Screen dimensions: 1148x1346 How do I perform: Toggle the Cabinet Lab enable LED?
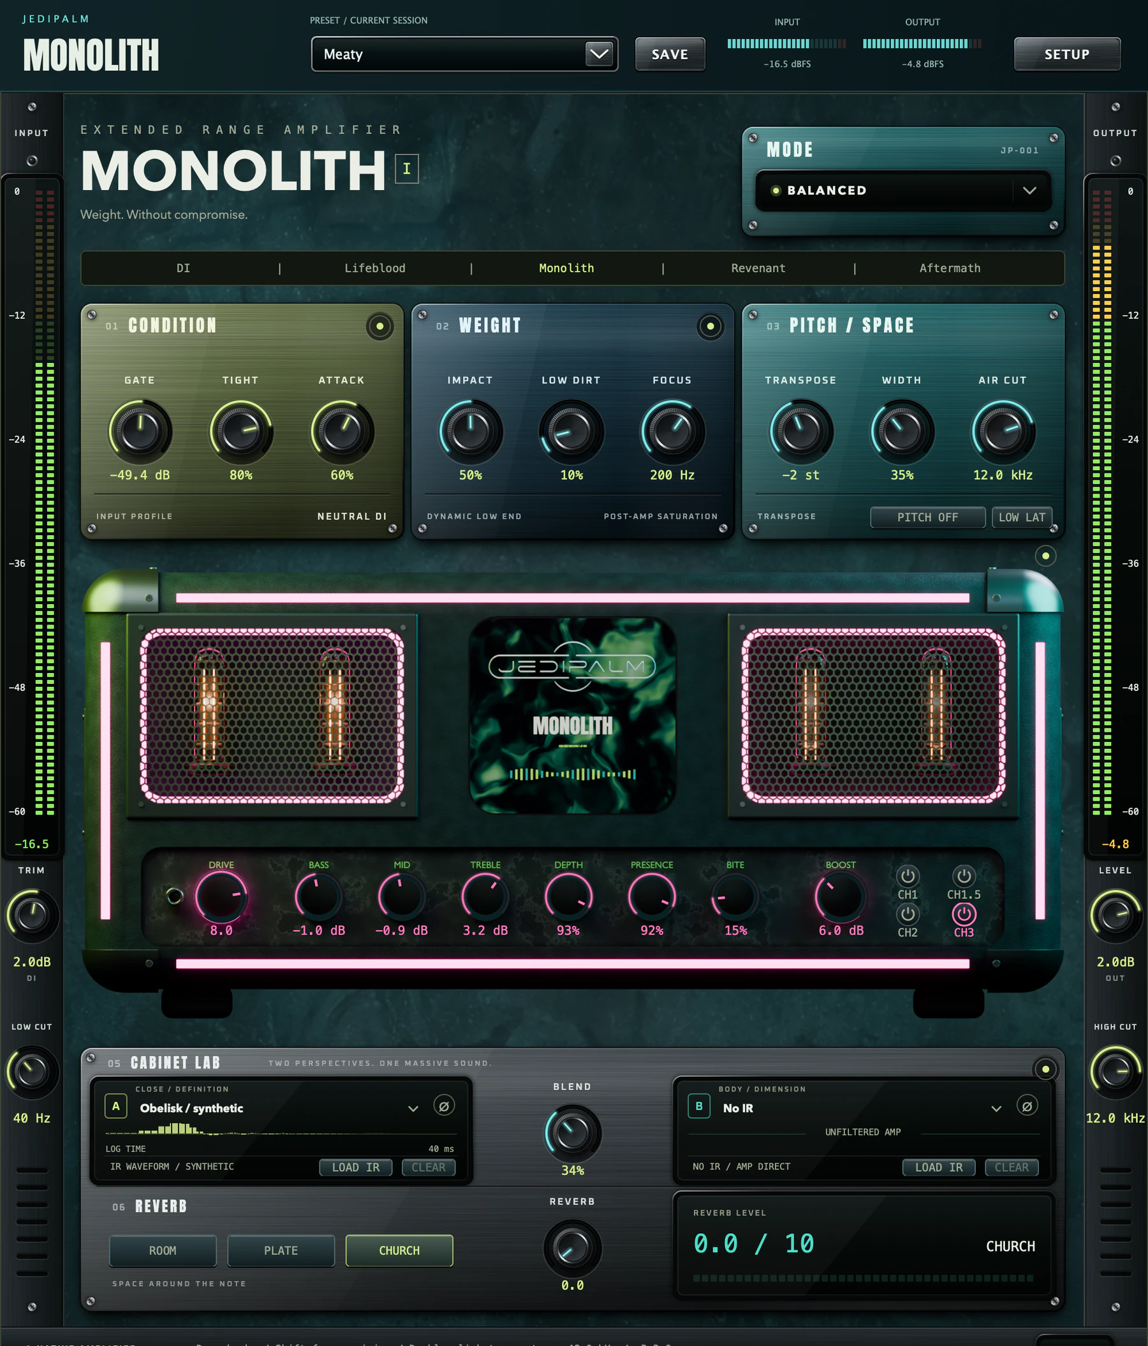[x=1045, y=1069]
